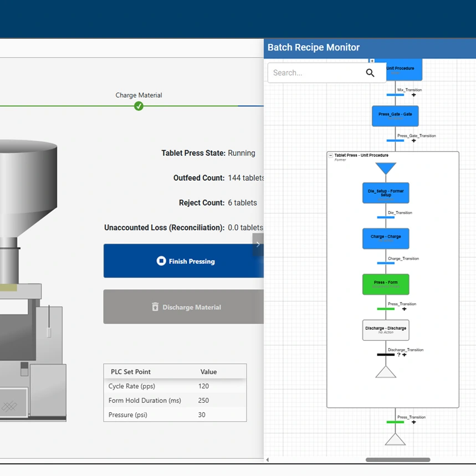Click the Tablet Press State value Running
Viewport: 476px width, 476px height.
(242, 153)
